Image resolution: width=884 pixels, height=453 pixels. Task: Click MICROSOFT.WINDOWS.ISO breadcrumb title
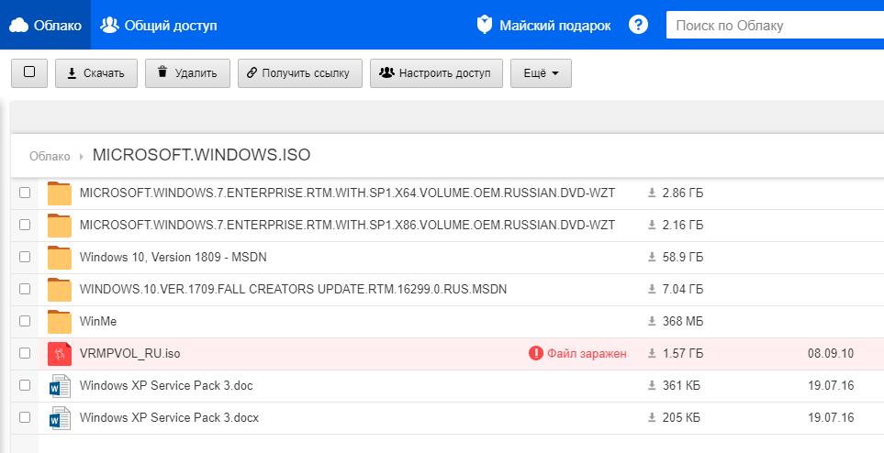[x=201, y=155]
